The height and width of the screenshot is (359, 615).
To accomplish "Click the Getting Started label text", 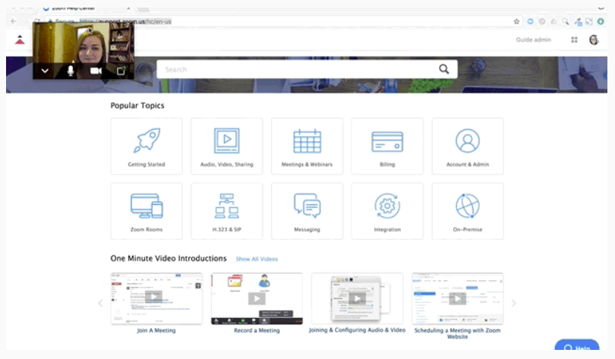I will 147,164.
